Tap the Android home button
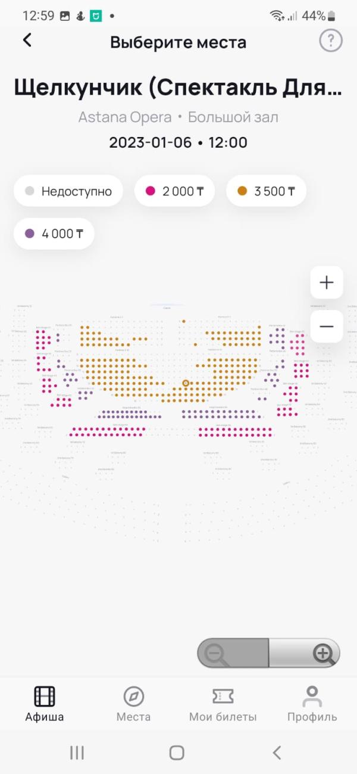 (x=177, y=753)
